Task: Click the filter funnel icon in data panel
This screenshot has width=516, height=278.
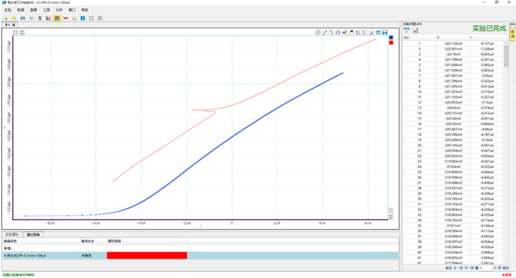Action: [x=406, y=30]
